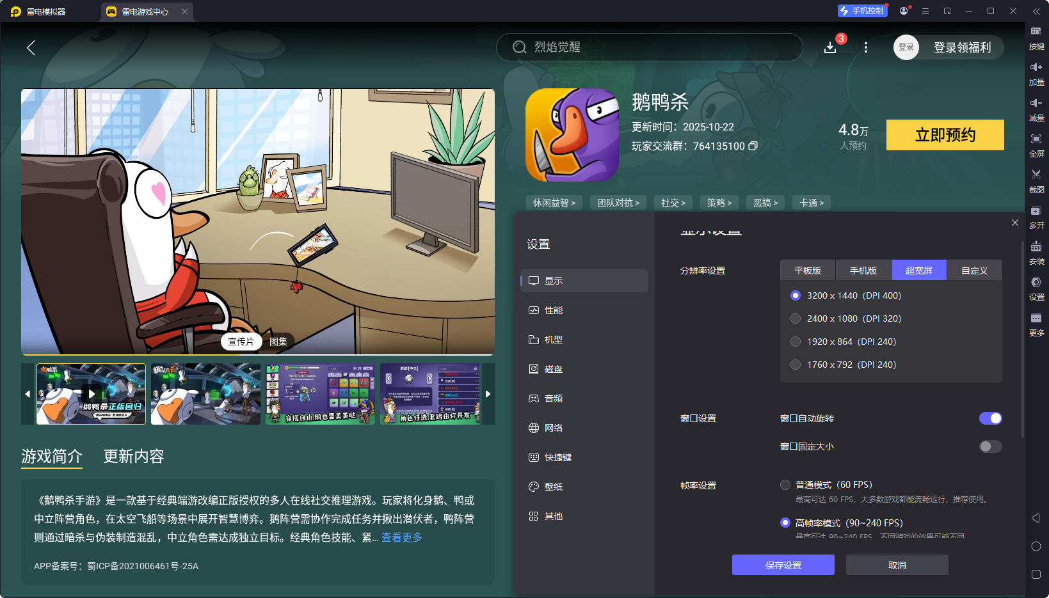Screen dimensions: 1049x598
Task: Open the 休闲益智 category tag
Action: click(x=554, y=203)
